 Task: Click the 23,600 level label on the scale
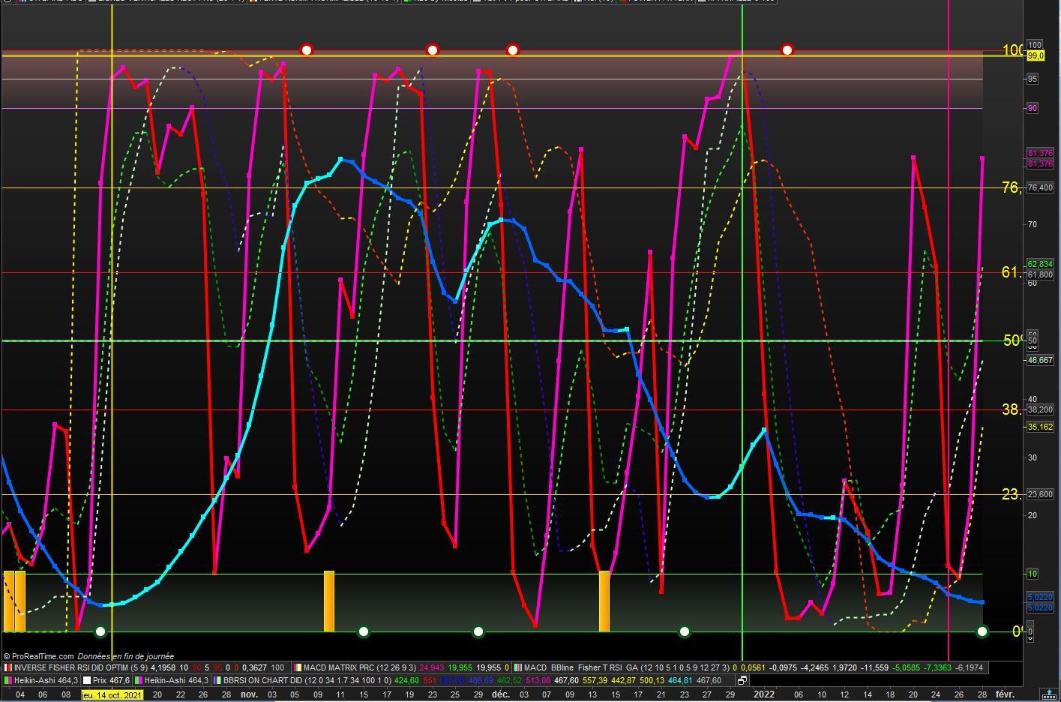click(1040, 494)
